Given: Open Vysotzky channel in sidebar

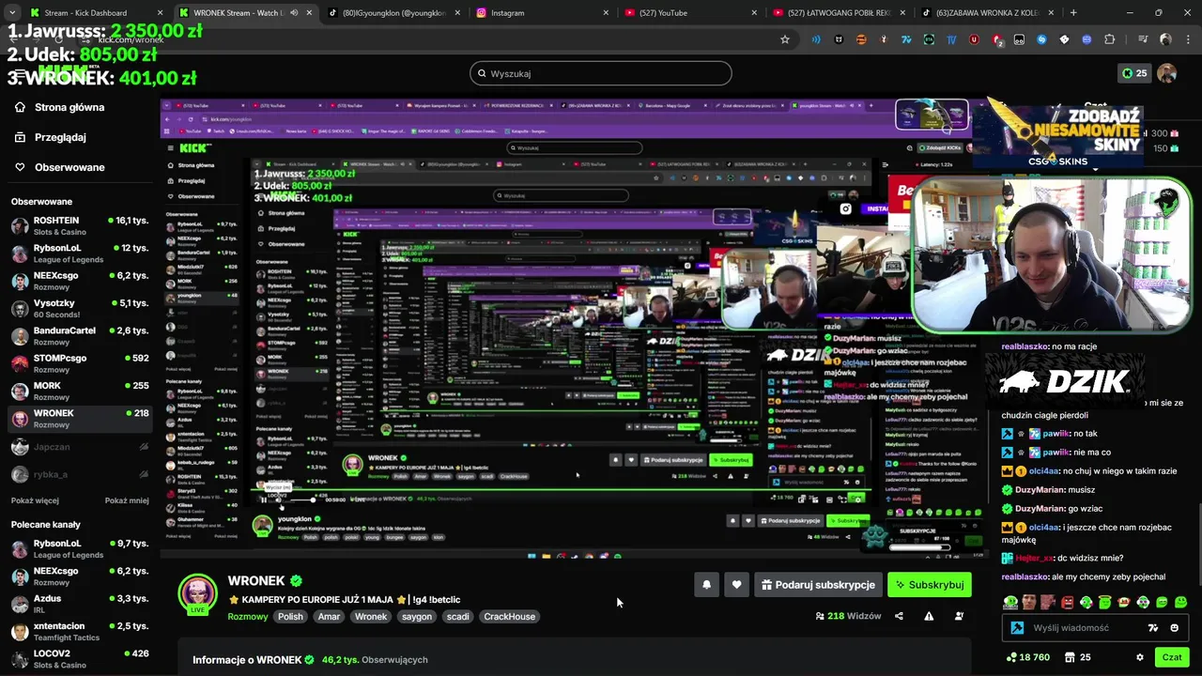Looking at the screenshot, I should [x=80, y=309].
